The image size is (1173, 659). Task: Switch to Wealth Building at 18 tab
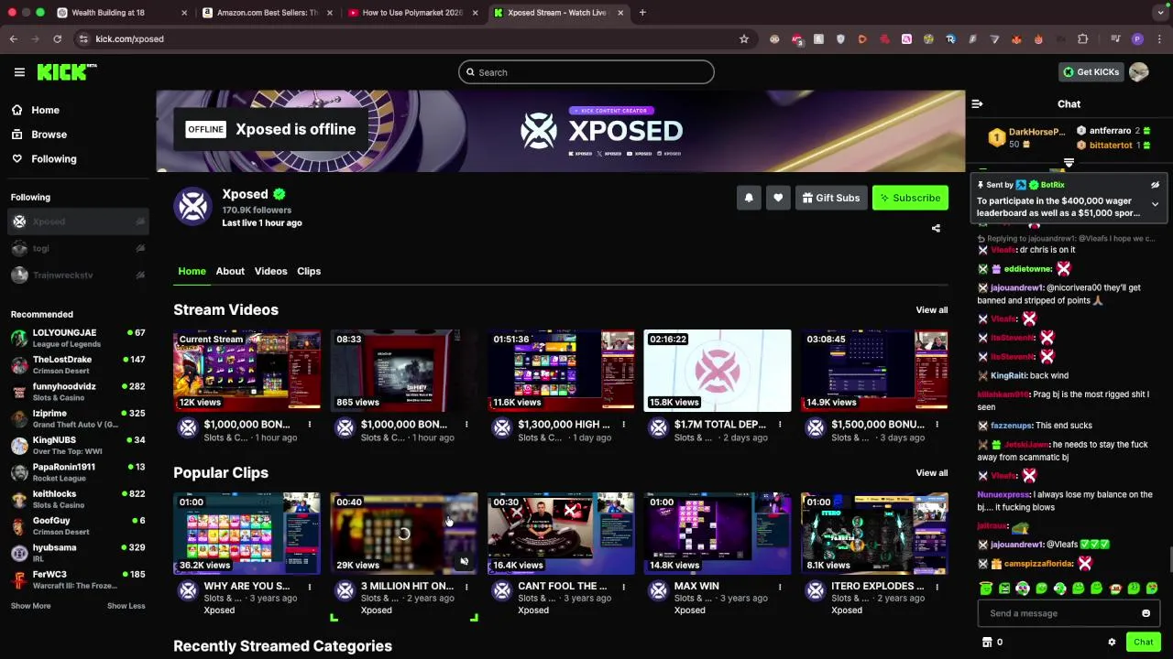point(120,13)
